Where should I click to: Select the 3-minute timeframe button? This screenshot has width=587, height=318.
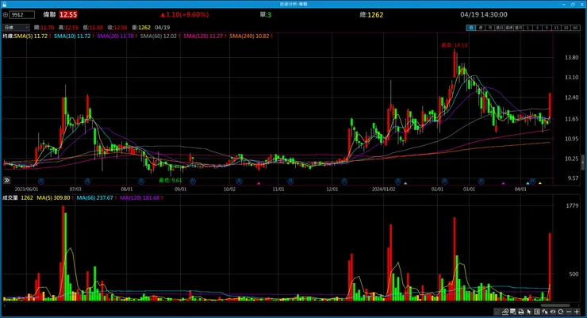(537, 28)
